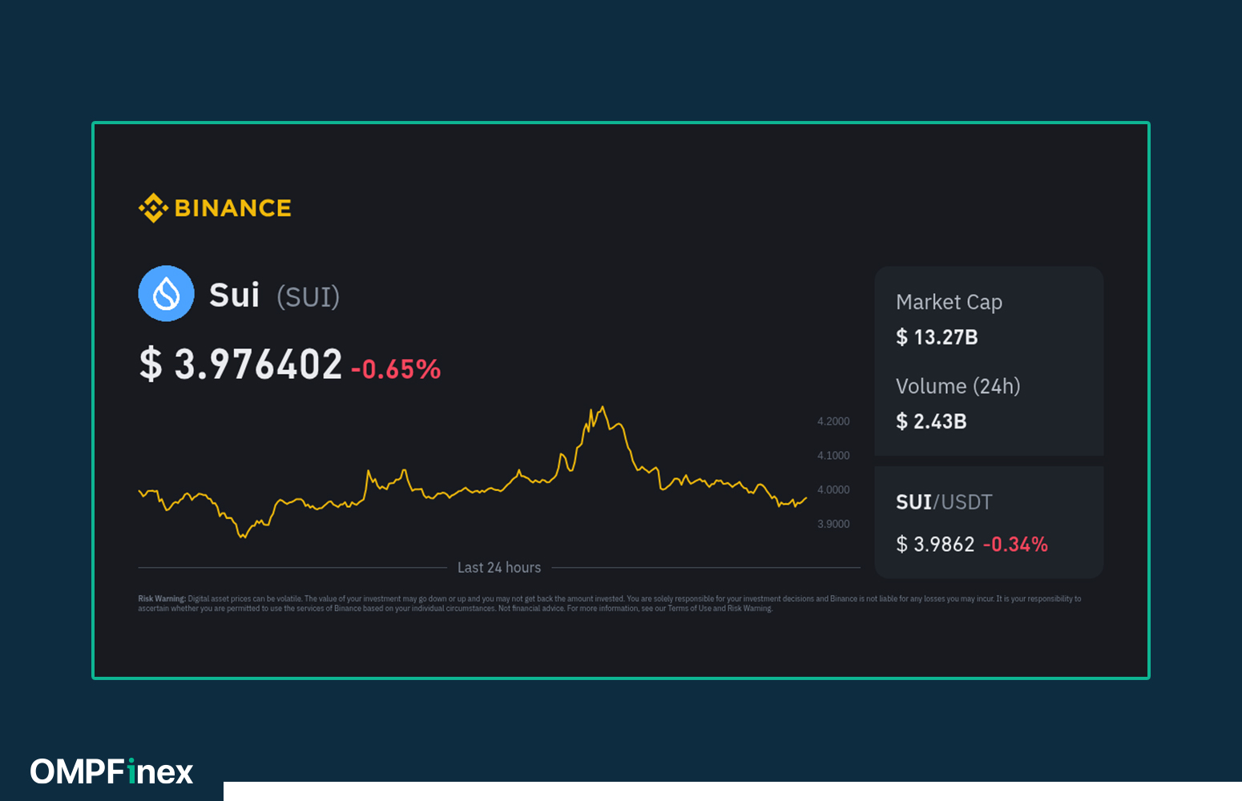Click the SUI/USDT pair label
Screen dimensions: 1242x801
944,502
